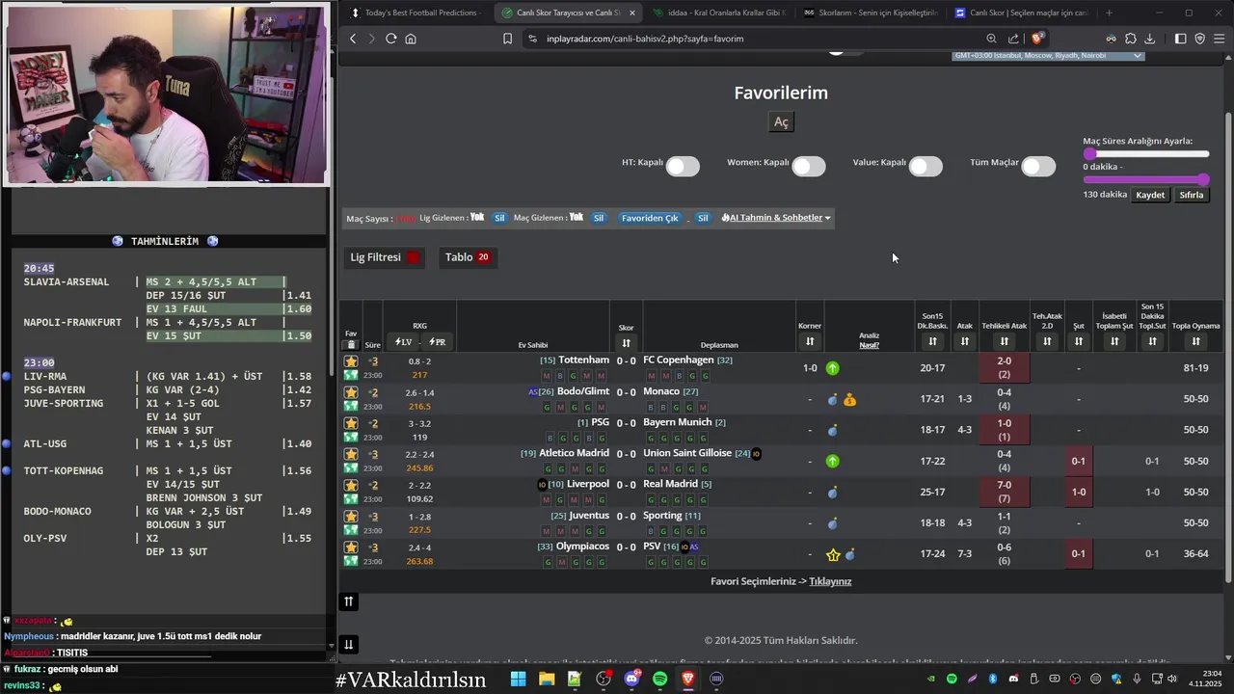Click the favorite star for Bodo/Glimt row
This screenshot has height=694, width=1234.
351,392
